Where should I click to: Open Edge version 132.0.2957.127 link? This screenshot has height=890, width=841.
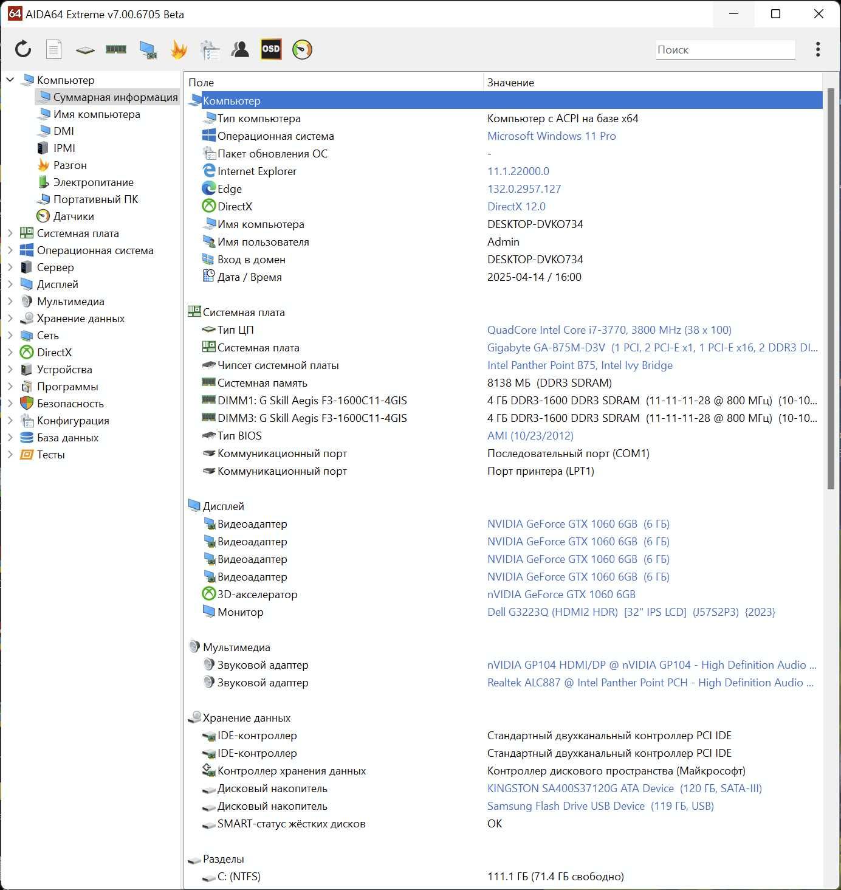coord(524,188)
